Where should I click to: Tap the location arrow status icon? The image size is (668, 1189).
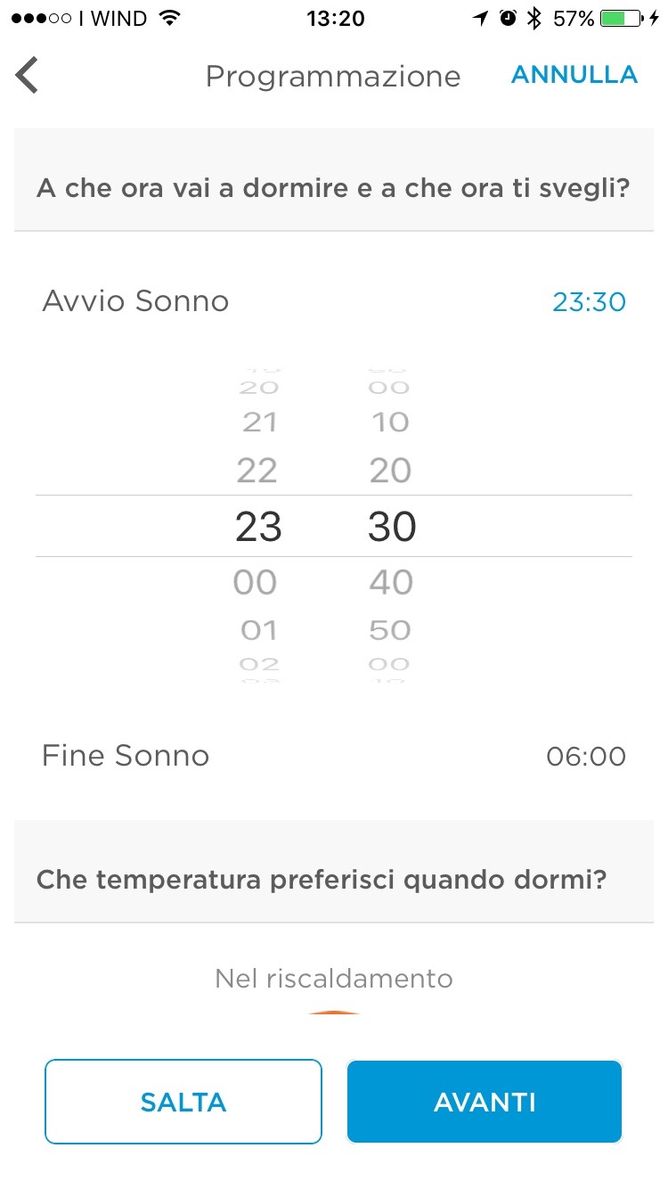(x=481, y=18)
